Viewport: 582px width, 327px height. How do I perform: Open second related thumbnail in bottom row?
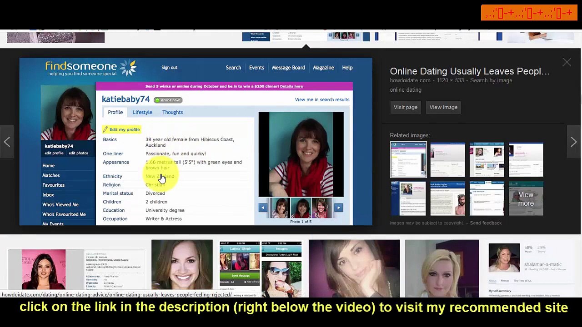coord(447,199)
